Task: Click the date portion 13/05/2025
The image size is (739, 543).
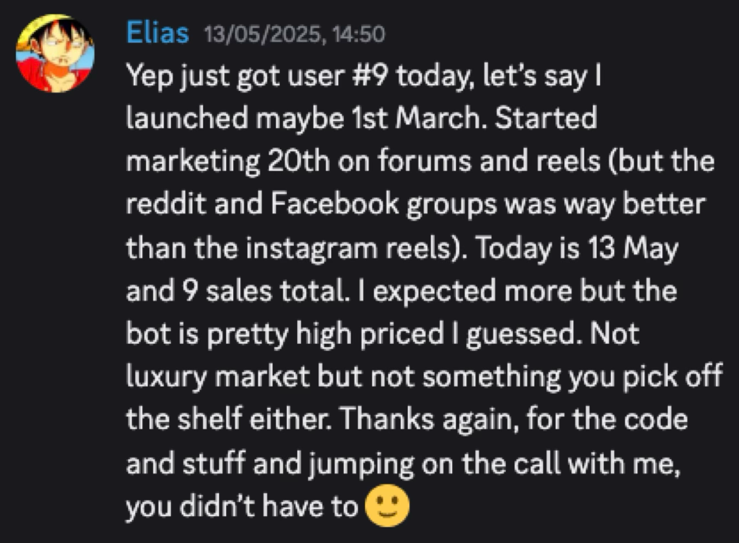Action: (262, 34)
